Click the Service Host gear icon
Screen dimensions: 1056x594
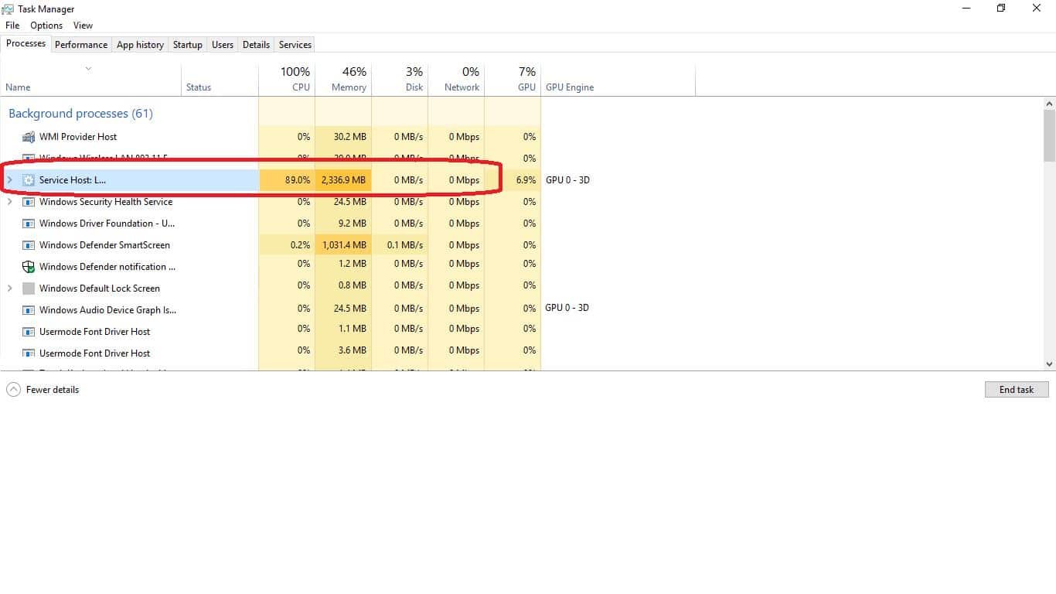[x=29, y=180]
